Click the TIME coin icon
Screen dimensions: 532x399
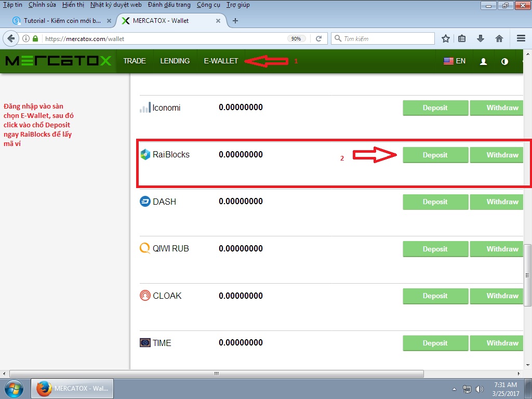tap(145, 343)
